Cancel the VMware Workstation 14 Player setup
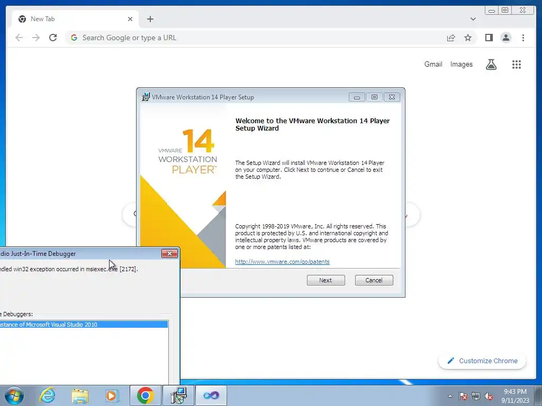542x406 pixels. 374,280
